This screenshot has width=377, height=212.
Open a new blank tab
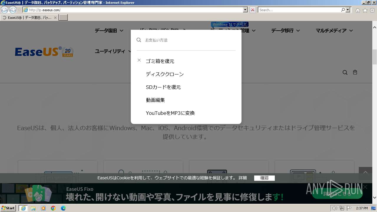[x=63, y=18]
